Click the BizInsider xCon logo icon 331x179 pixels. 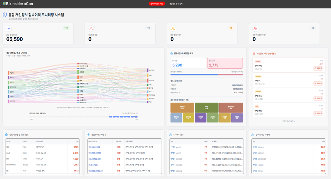(4, 4)
